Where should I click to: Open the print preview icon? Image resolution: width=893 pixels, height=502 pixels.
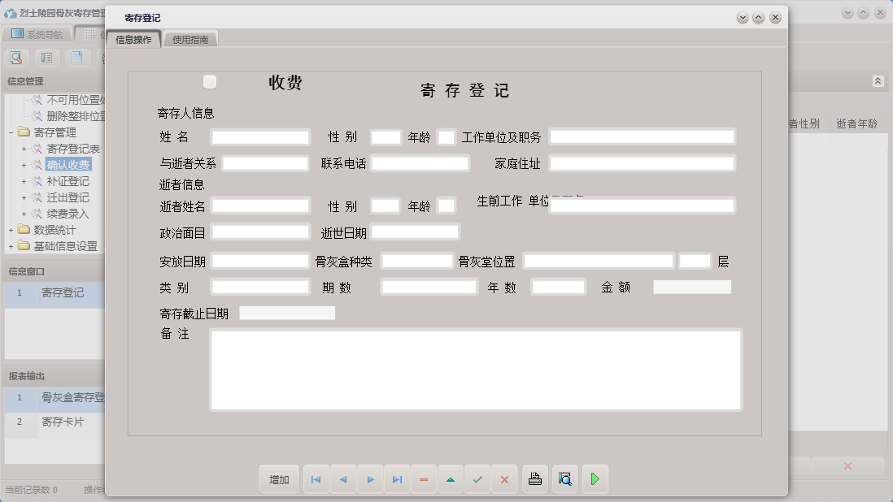coord(564,479)
